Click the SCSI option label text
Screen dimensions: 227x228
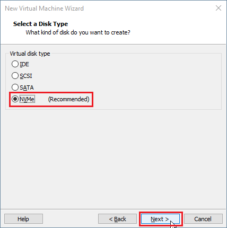[x=26, y=76]
